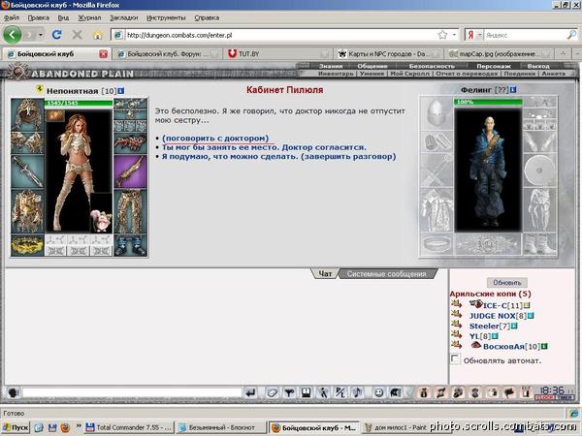Click the eraser clear-chat icon
Viewport: 582px width, 436px height.
coord(272,392)
